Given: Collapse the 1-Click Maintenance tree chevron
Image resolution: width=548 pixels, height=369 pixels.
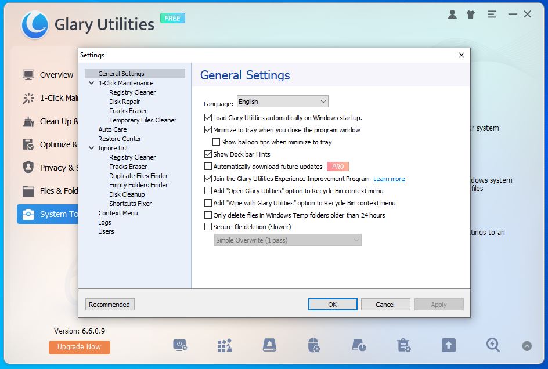Looking at the screenshot, I should tap(92, 83).
